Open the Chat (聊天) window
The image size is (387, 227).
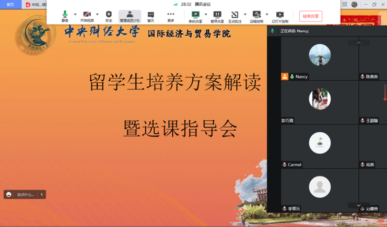coord(151,16)
